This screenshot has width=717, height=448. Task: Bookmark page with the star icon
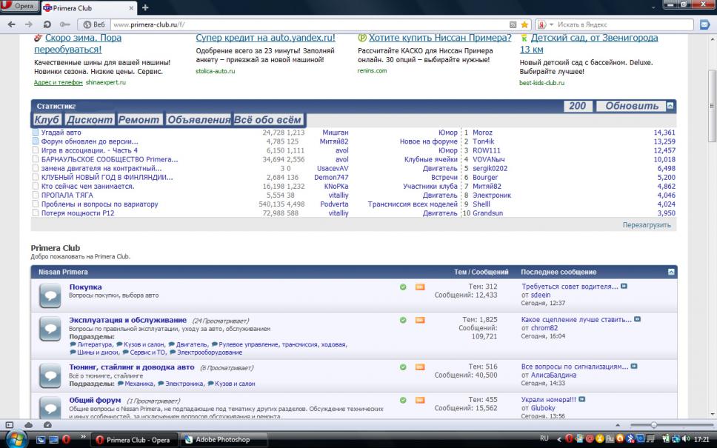coord(524,24)
